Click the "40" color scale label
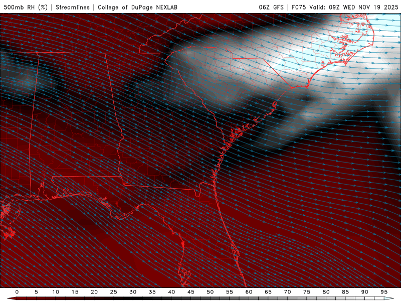 point(171,292)
